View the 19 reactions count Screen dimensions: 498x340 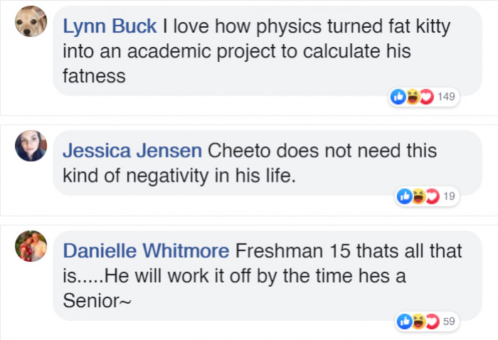(449, 197)
